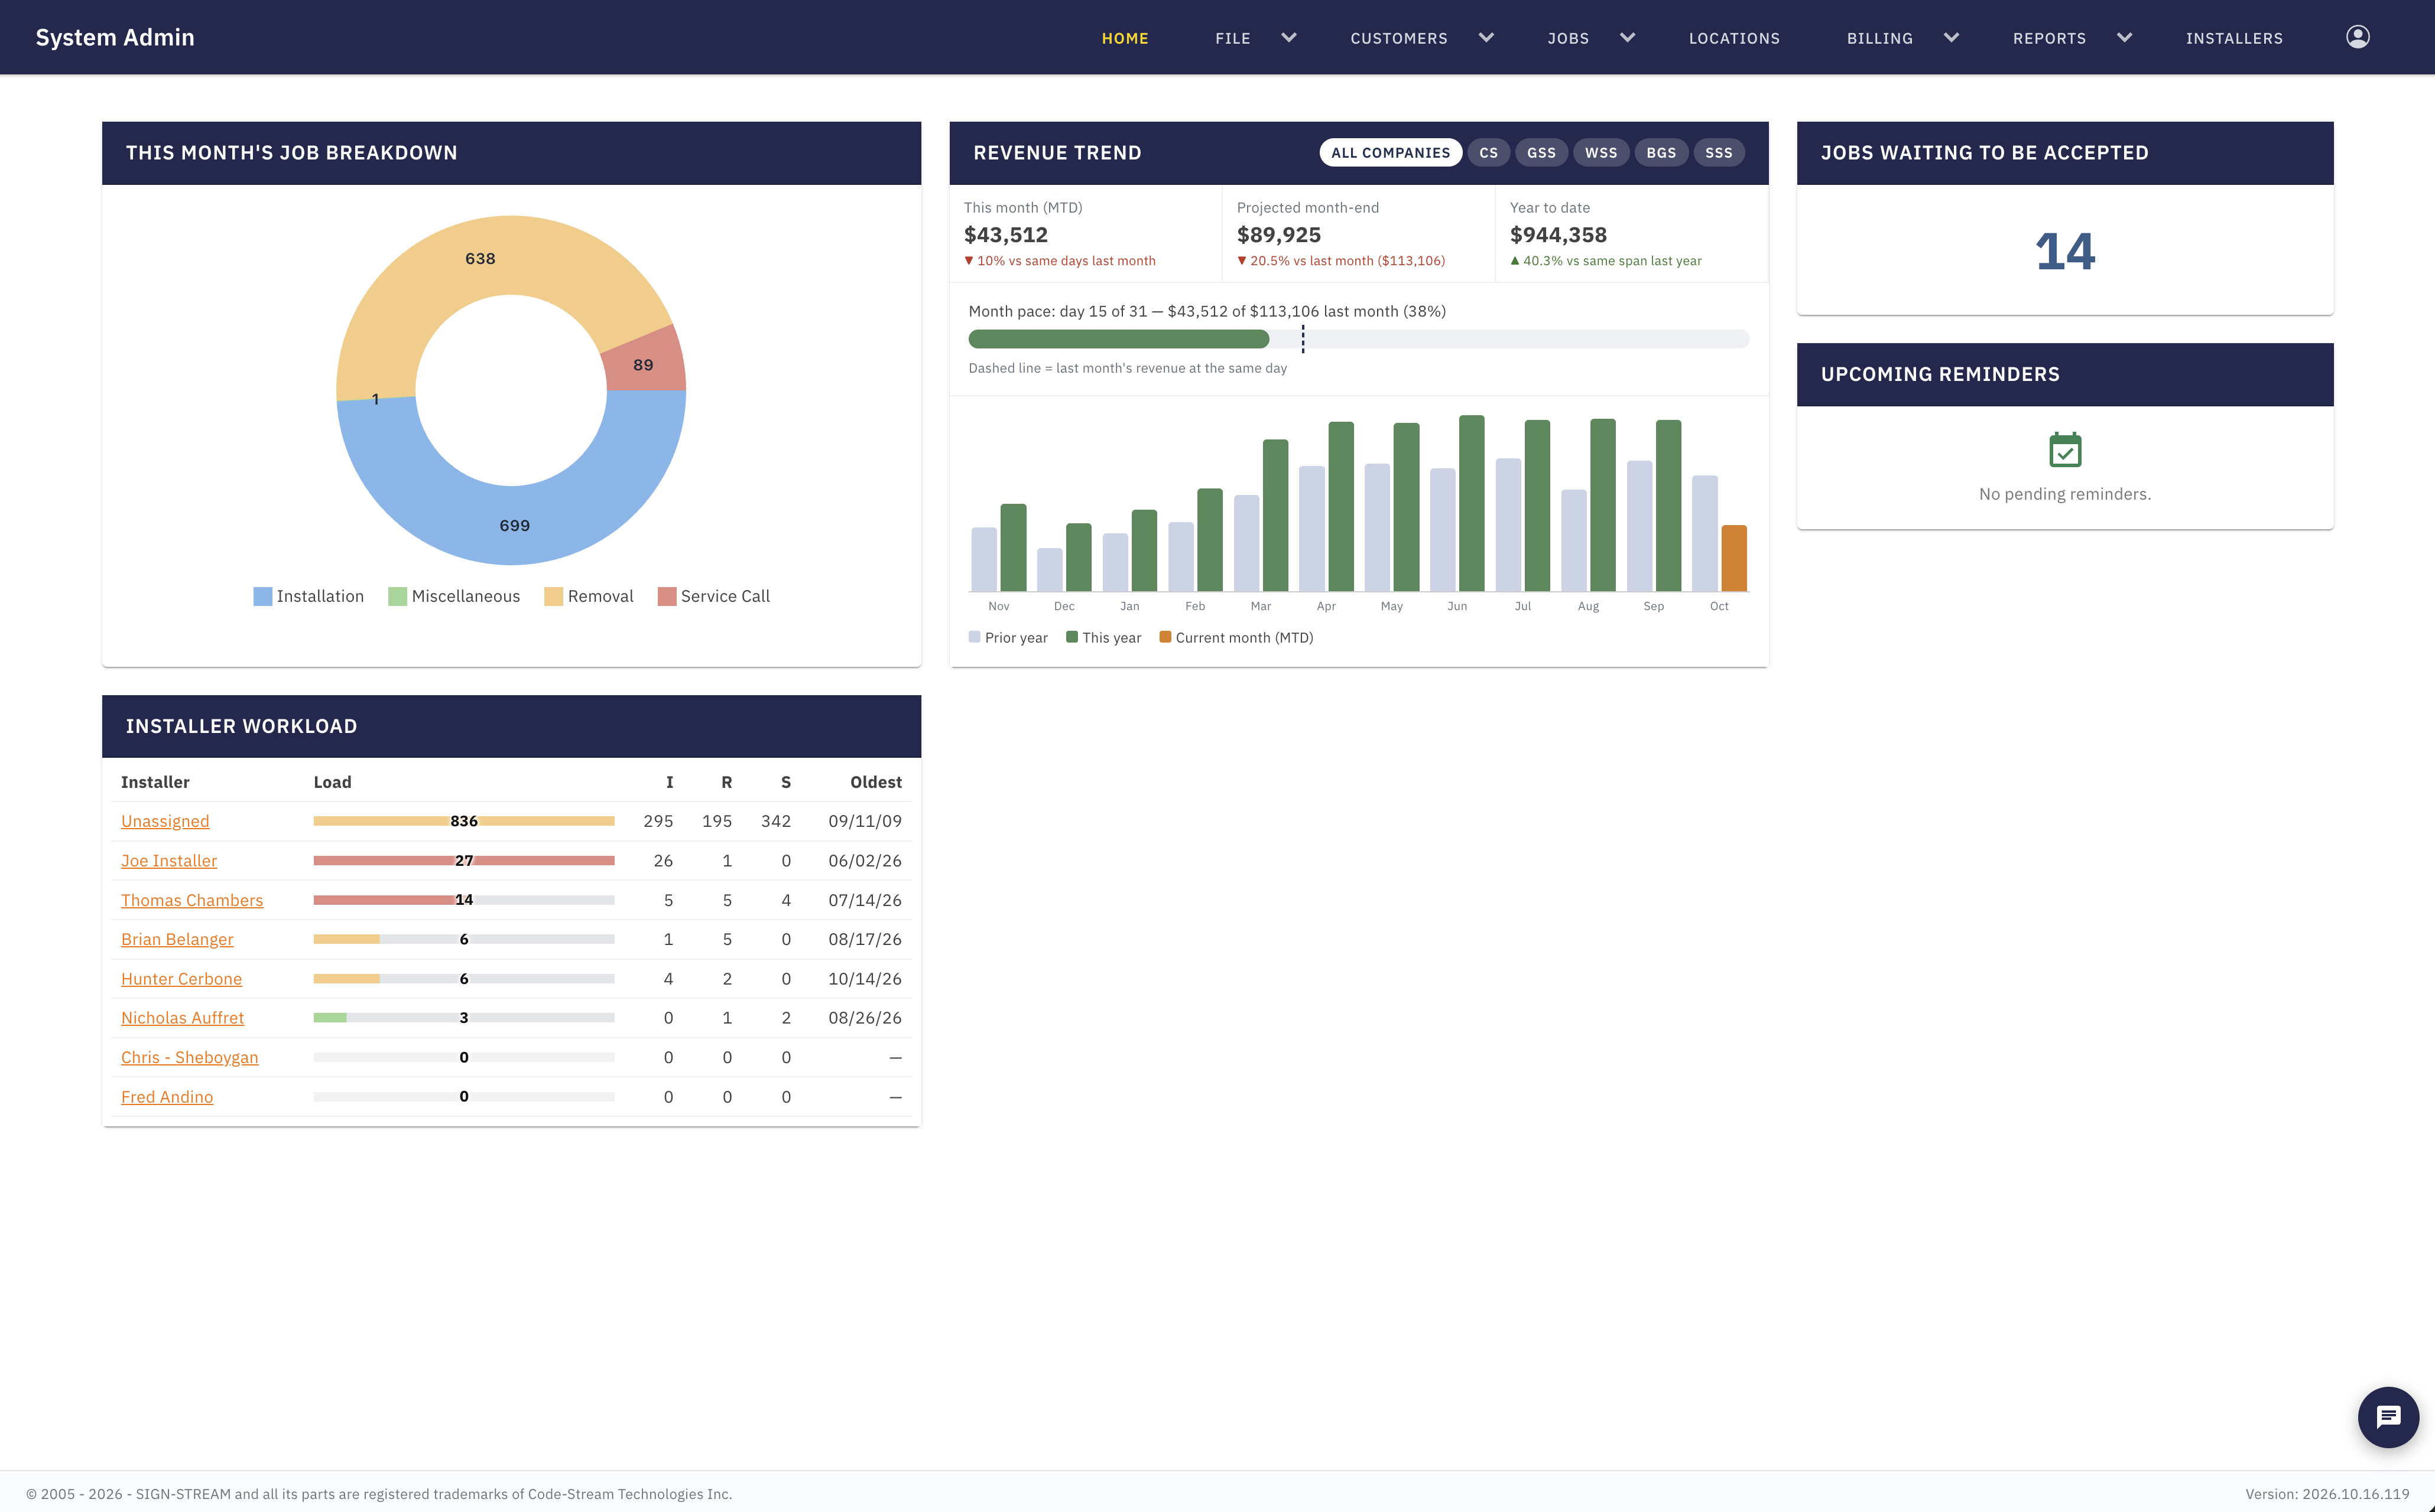Image resolution: width=2435 pixels, height=1512 pixels.
Task: Click the month pace progress bar
Action: pos(1359,339)
